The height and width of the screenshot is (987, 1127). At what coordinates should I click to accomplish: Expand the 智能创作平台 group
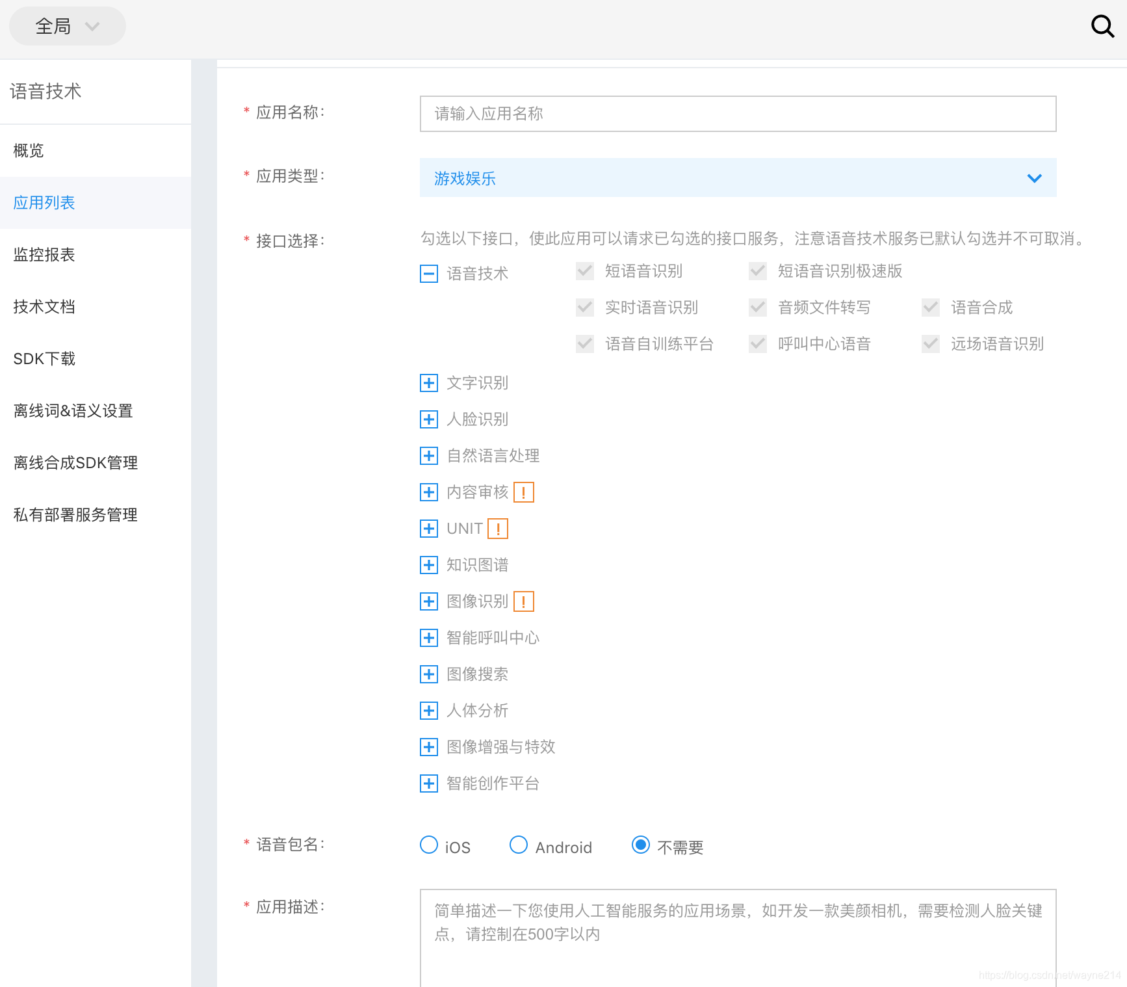point(429,783)
